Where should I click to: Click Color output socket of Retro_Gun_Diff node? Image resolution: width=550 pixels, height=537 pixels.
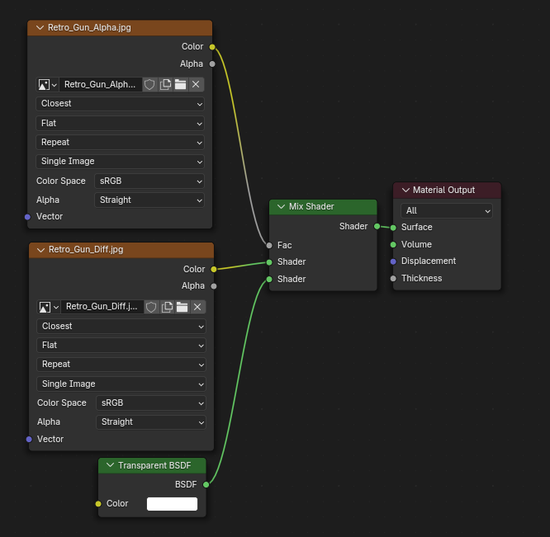click(214, 270)
